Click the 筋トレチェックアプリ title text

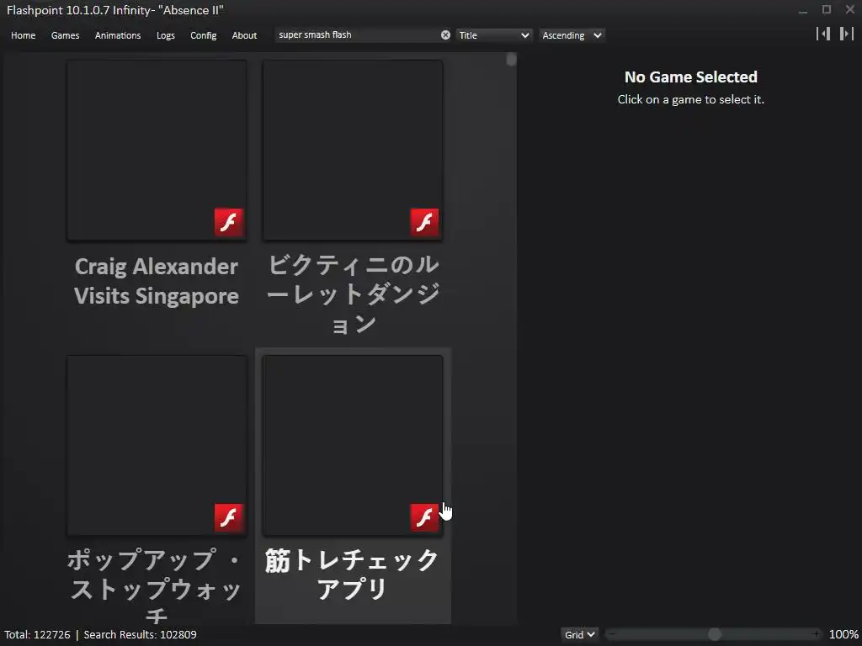[352, 575]
